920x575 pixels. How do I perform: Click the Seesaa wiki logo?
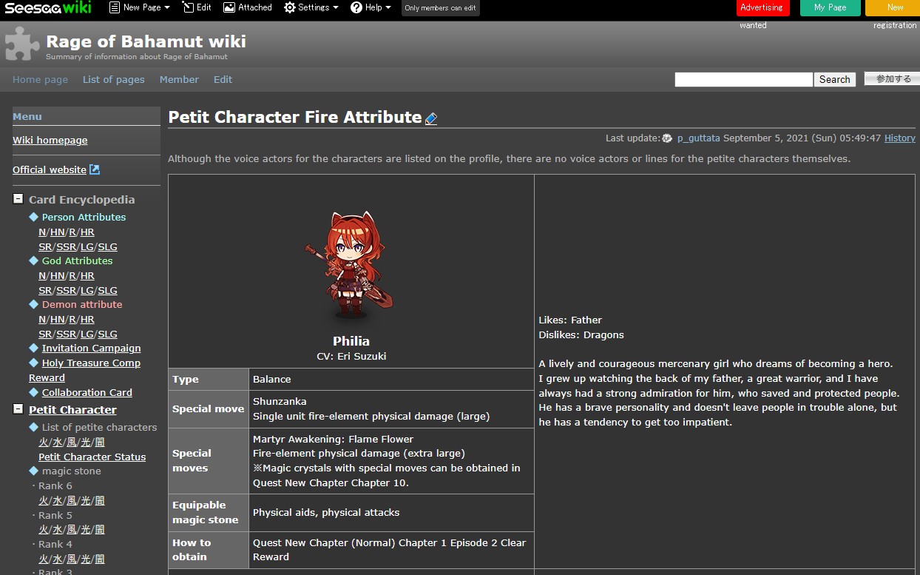(48, 7)
